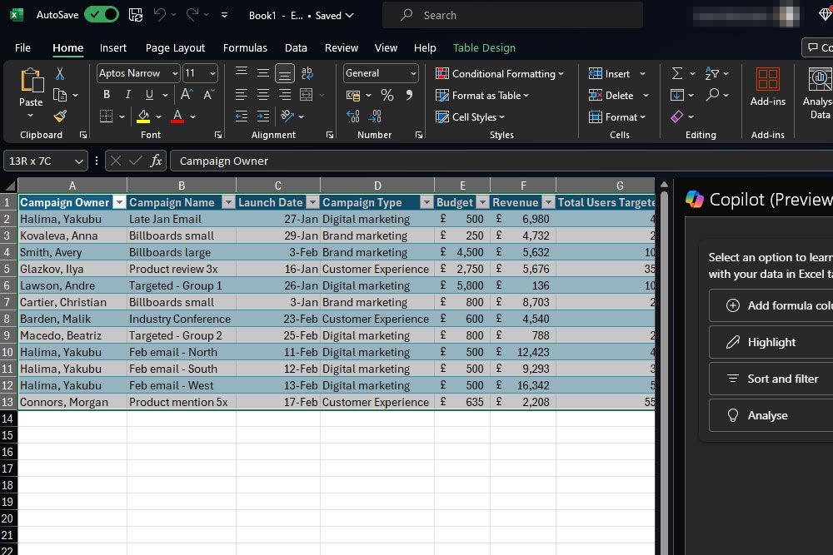The width and height of the screenshot is (833, 555).
Task: Apply the yellow Fill Color swatch
Action: [144, 116]
